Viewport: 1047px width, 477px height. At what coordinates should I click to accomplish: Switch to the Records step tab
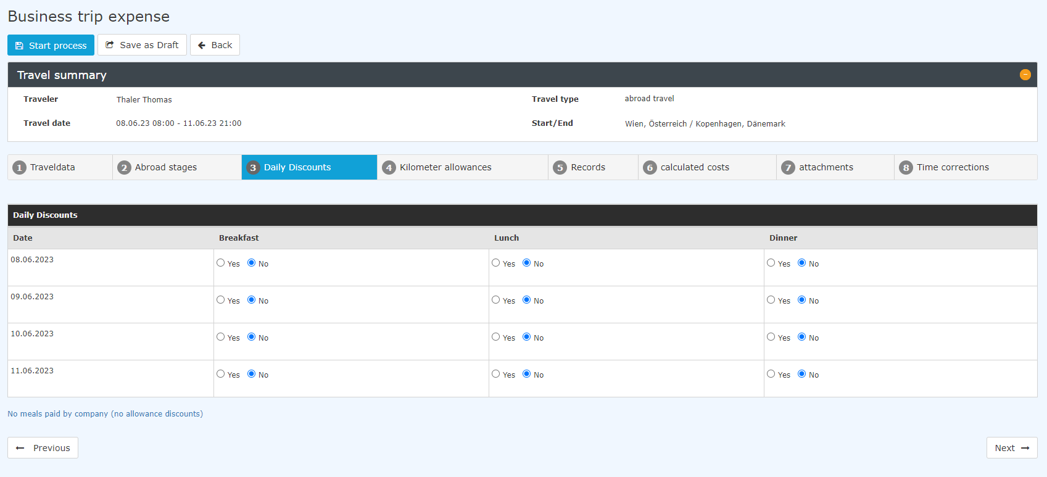coord(593,167)
